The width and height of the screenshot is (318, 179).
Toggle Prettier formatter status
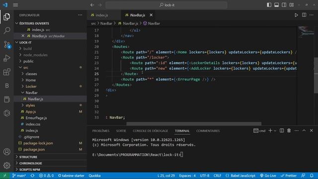click(x=289, y=176)
